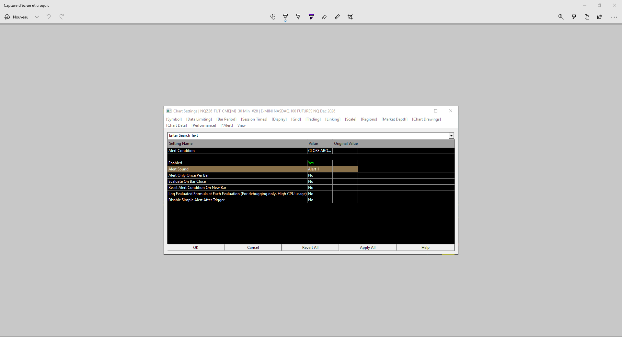
Task: Click the Apply All button
Action: click(x=368, y=248)
